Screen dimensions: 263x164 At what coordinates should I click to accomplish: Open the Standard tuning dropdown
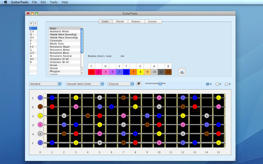[x=45, y=84]
